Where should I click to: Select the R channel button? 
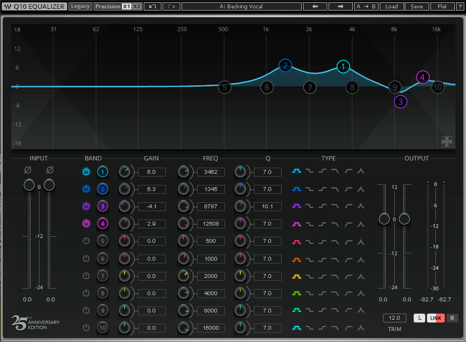pos(452,318)
